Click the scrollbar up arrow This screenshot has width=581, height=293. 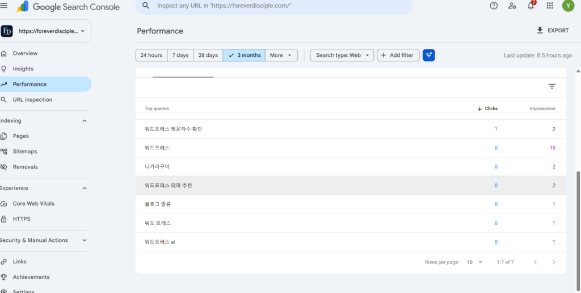[578, 70]
